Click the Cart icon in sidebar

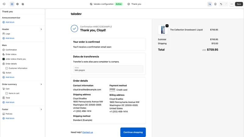click(4, 89)
